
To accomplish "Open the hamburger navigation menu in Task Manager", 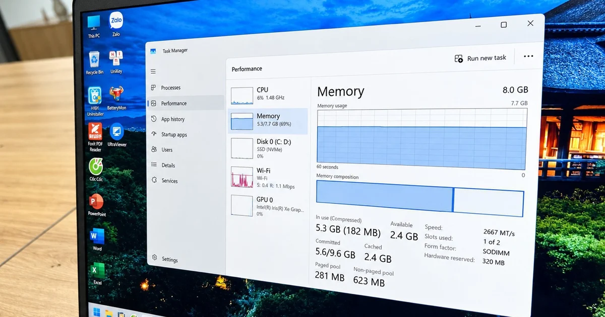I will point(153,72).
